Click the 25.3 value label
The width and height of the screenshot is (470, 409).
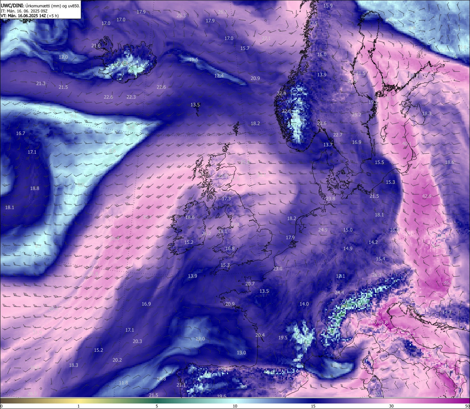tap(181, 16)
